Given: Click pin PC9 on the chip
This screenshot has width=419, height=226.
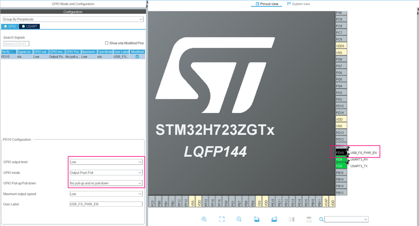Looking at the screenshot, I should (x=341, y=19).
